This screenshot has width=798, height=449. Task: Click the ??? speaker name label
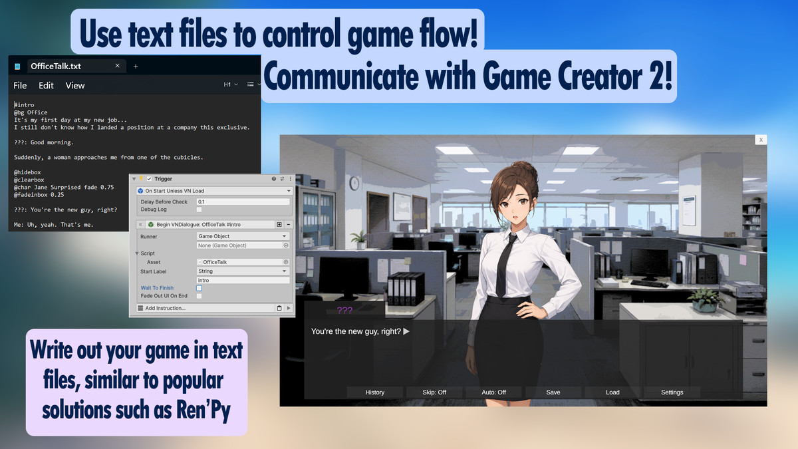(x=344, y=310)
